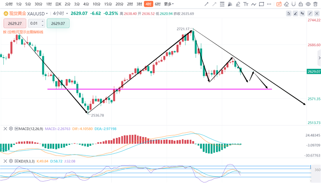Viewport: 321px width, 183px height.
Task: Switch to the 3分 timeframe
Action: (77, 4)
